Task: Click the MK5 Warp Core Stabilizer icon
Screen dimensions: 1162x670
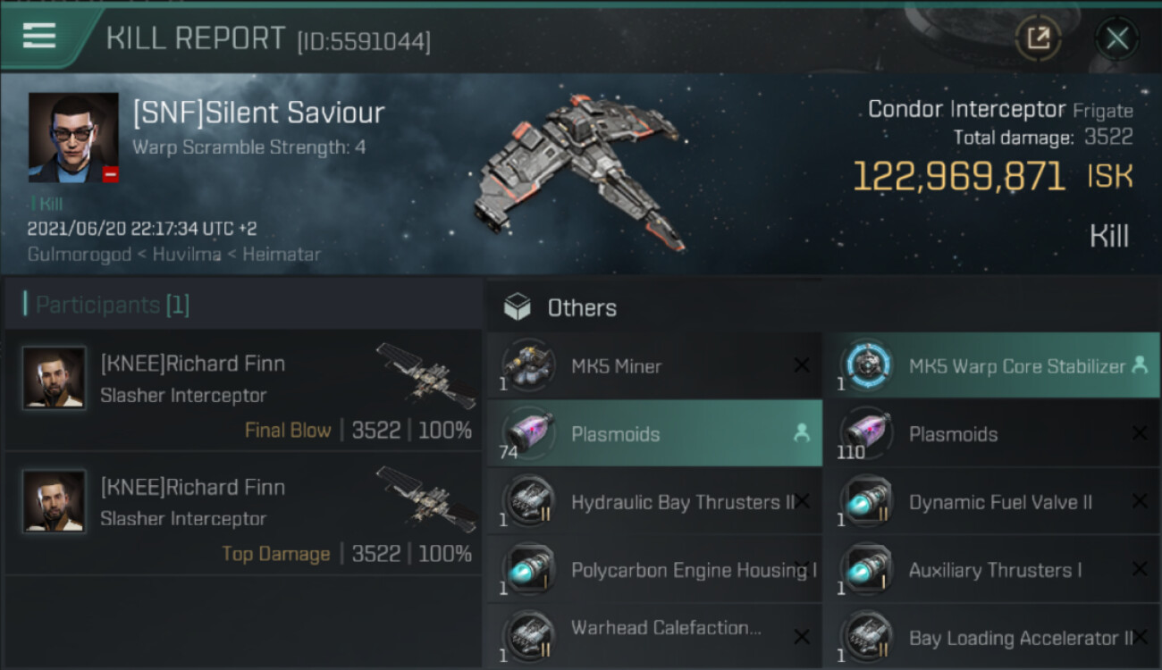Action: [x=866, y=365]
